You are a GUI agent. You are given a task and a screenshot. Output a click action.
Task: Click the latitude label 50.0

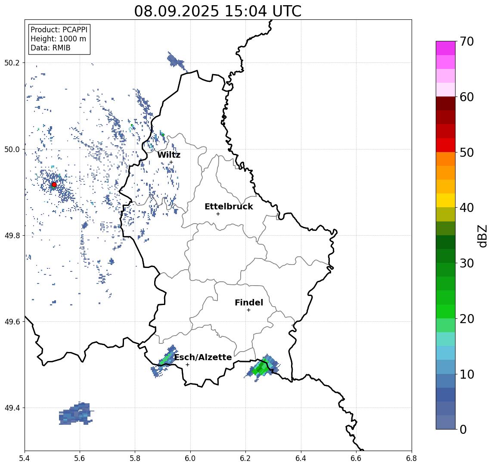12,149
